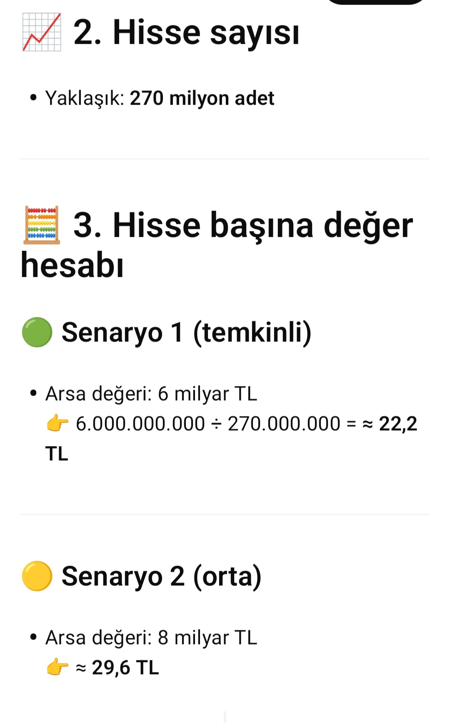This screenshot has width=450, height=723.
Task: Select the bold "29,6 TL" result
Action: coord(125,668)
